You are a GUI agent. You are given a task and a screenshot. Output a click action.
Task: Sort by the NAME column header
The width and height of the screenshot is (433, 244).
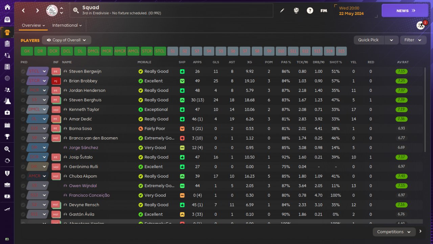tap(67, 62)
